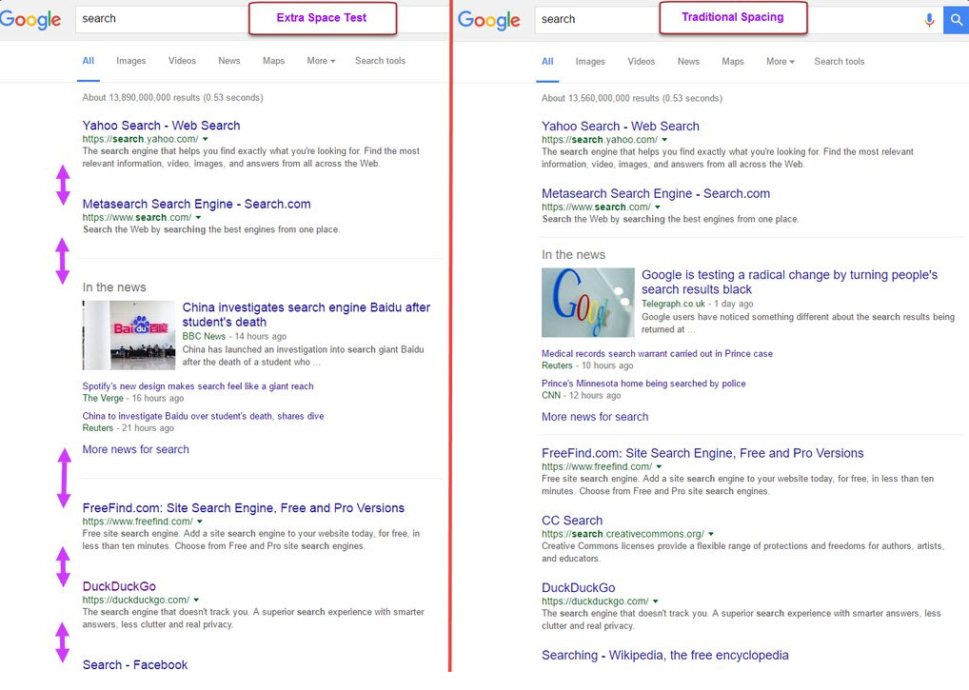
Task: Expand arrow next to search.creativecommons.org URL
Action: (711, 535)
